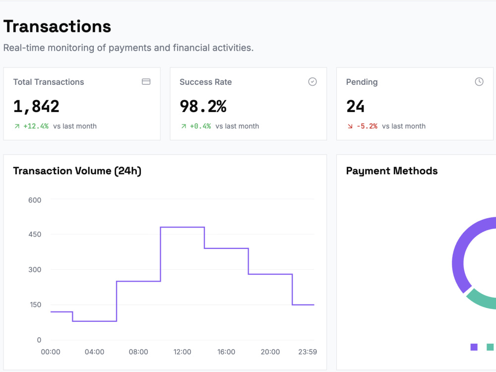This screenshot has height=372, width=496.
Task: Click the pending count 24
Action: (355, 106)
